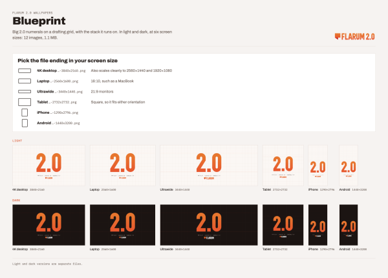Select the dark iPhone wallpaper preview
388x278 pixels.
coord(318,225)
